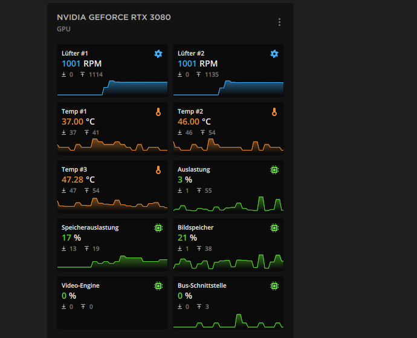Click the Speicherauslastung chip icon
Screen dimensions: 417x338
click(158, 228)
